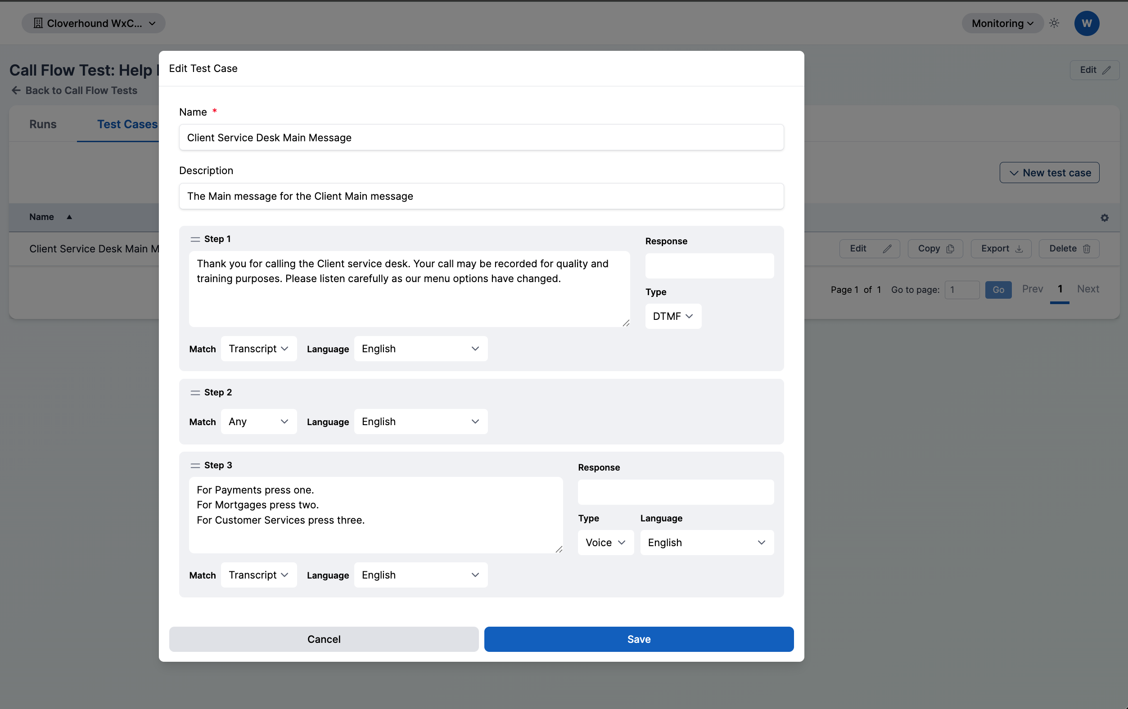The image size is (1128, 709).
Task: Click Step 1 transcript text area
Action: [409, 289]
